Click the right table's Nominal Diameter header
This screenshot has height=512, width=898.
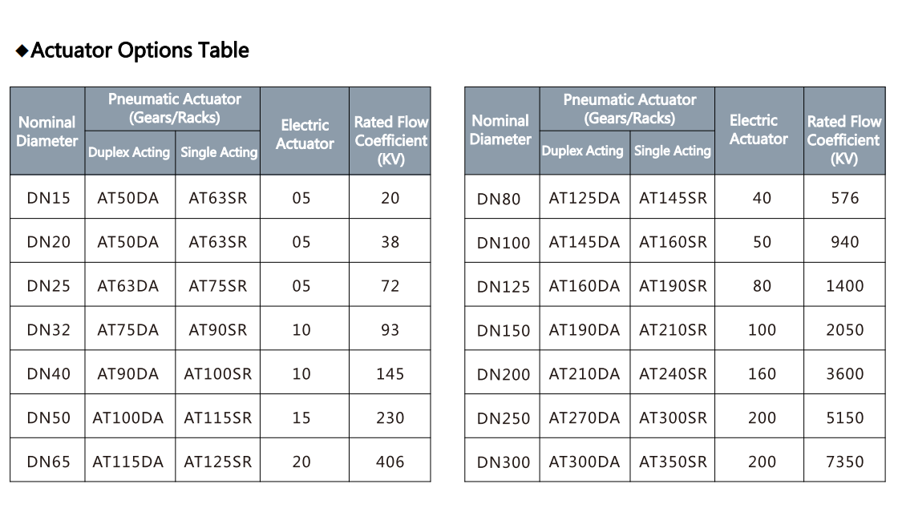pos(500,130)
